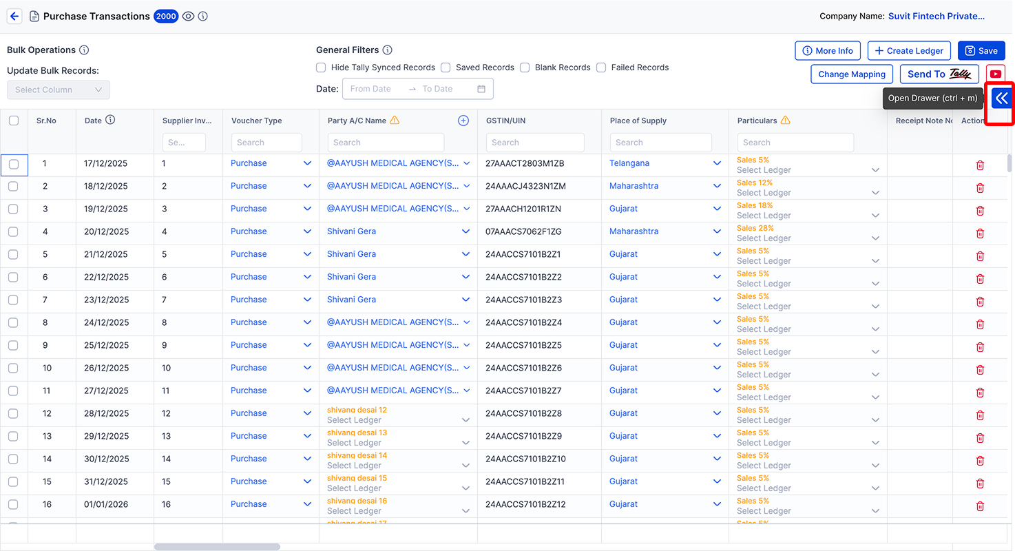Screen dimensions: 1015x551
Task: Check the checkbox for row 3
Action: pos(14,209)
